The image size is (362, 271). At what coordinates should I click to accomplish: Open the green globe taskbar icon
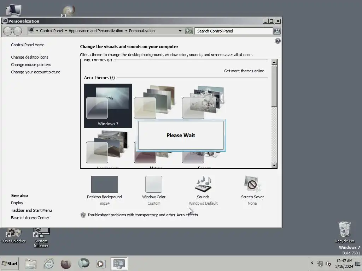click(83, 263)
